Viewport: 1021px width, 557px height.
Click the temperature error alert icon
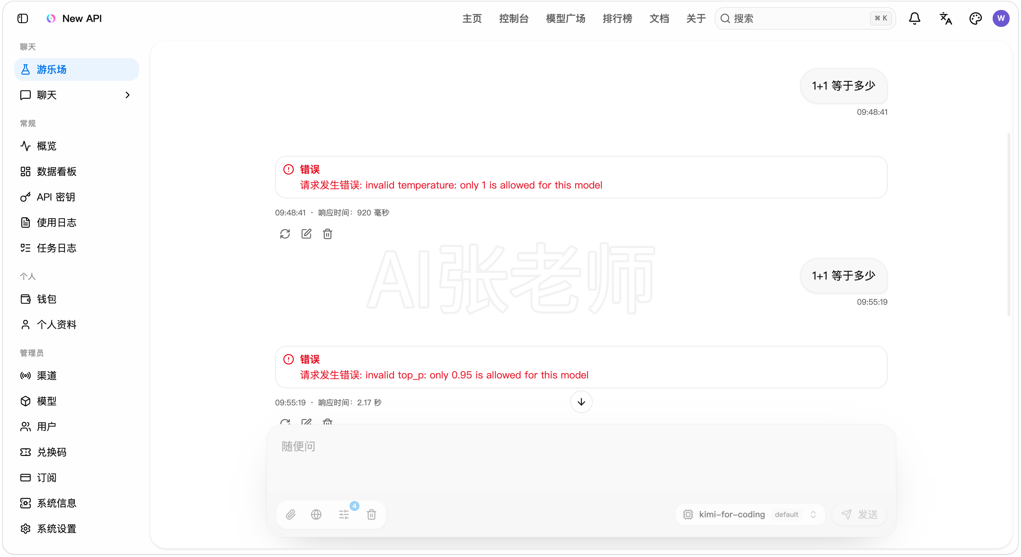(x=289, y=169)
